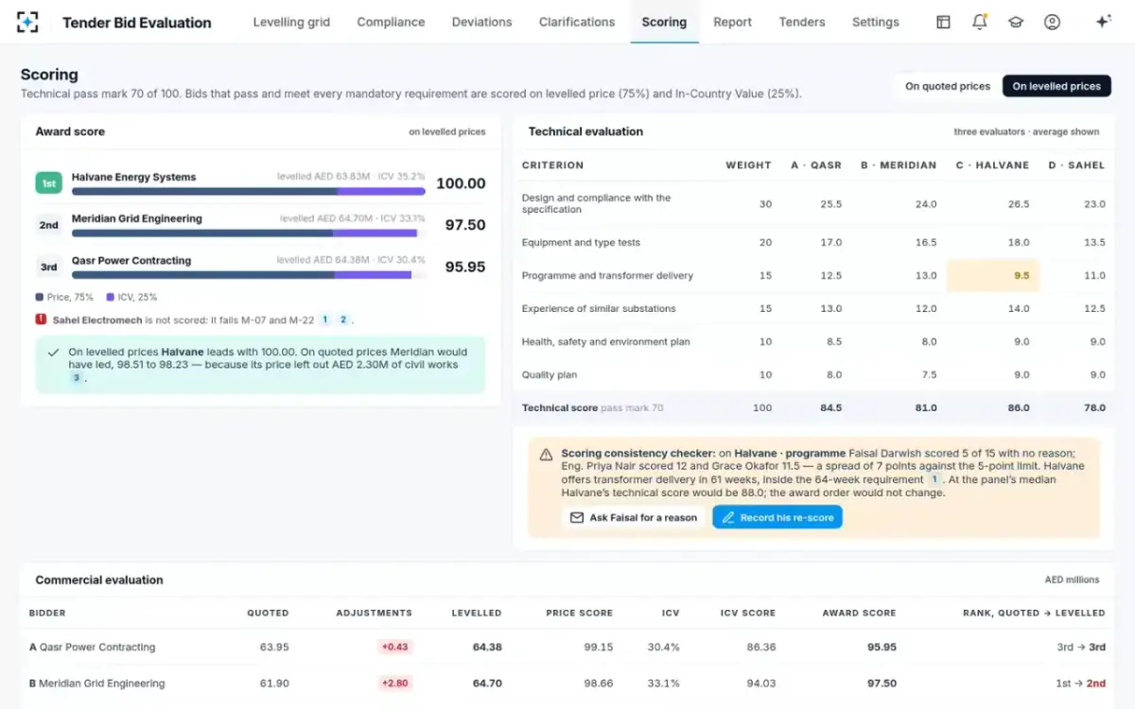Image resolution: width=1135 pixels, height=709 pixels.
Task: Open the Deviations tab
Action: tap(481, 22)
